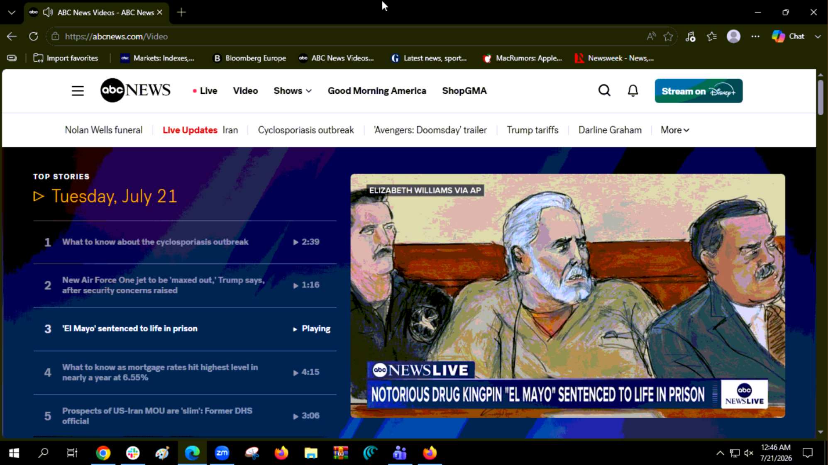828x465 pixels.
Task: Open Windows search from the taskbar
Action: (43, 453)
